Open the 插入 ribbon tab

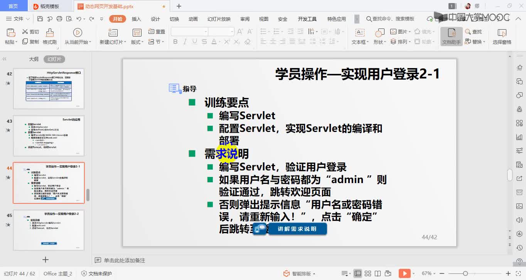point(137,19)
